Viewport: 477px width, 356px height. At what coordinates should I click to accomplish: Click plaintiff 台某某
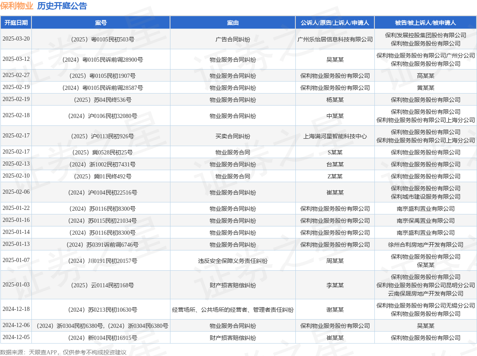(335, 164)
